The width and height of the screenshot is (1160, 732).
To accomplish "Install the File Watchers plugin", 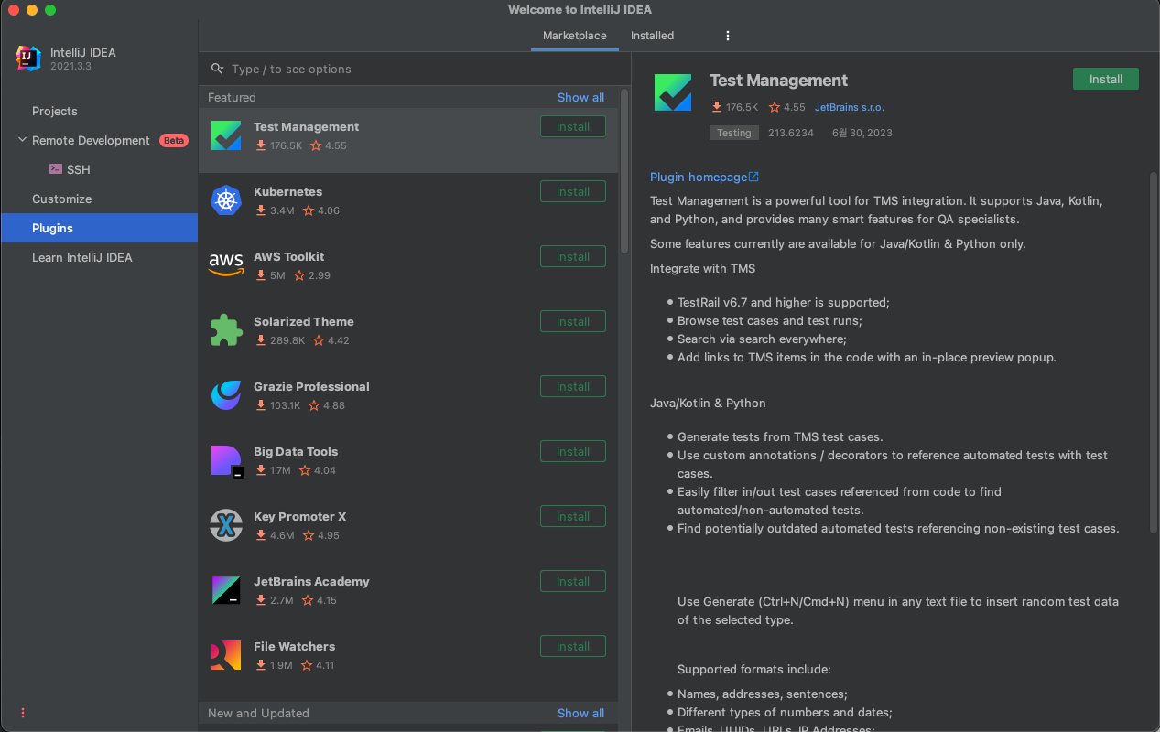I will [x=573, y=646].
